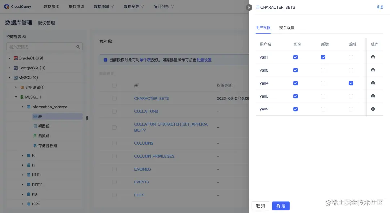Expand the 111111 schema node

click(22, 175)
